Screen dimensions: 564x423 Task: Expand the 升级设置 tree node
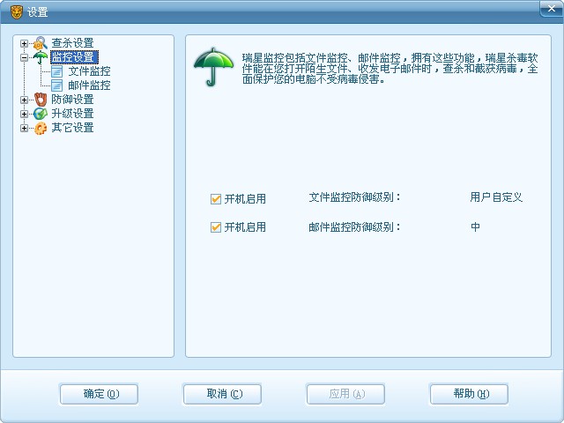coord(24,114)
